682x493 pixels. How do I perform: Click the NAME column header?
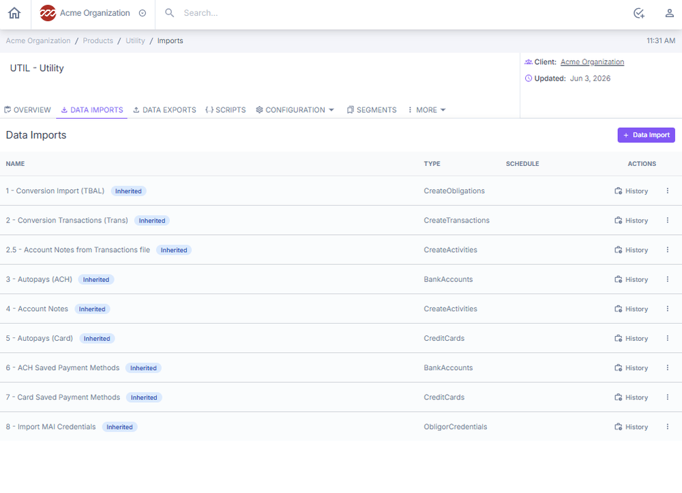[15, 164]
